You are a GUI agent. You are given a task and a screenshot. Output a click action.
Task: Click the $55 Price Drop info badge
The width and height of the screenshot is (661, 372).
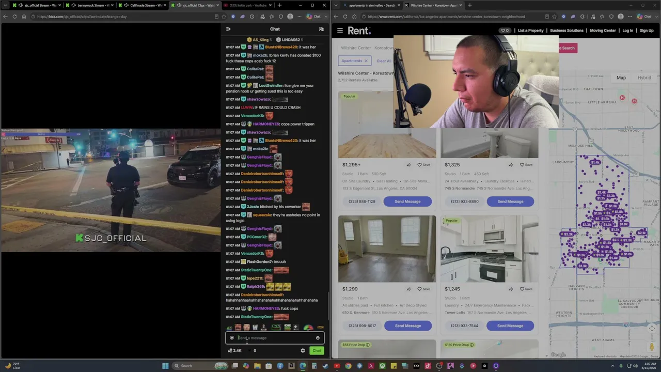tap(356, 345)
